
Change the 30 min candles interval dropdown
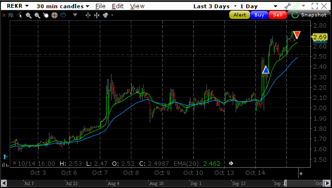(63, 6)
